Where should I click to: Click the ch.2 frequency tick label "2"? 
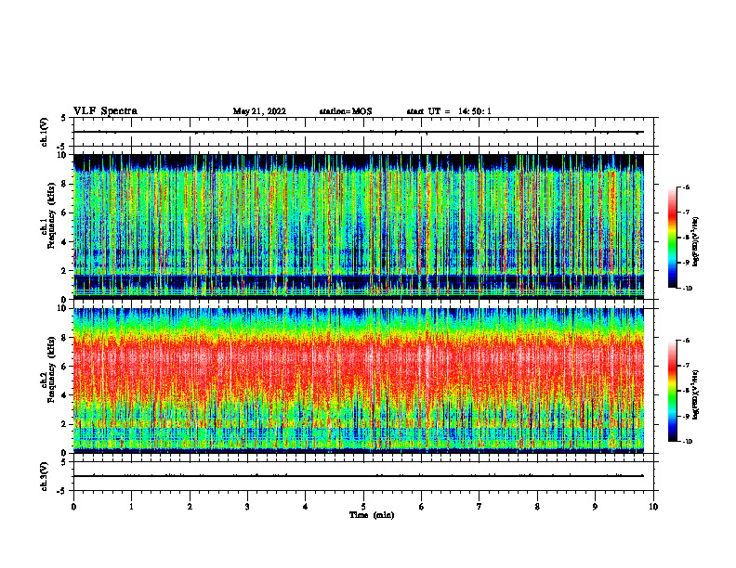click(65, 424)
